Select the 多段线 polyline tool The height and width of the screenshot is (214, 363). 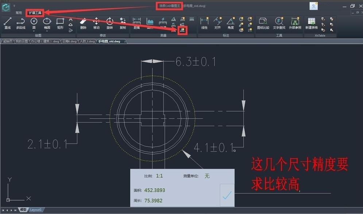pyautogui.click(x=21, y=23)
